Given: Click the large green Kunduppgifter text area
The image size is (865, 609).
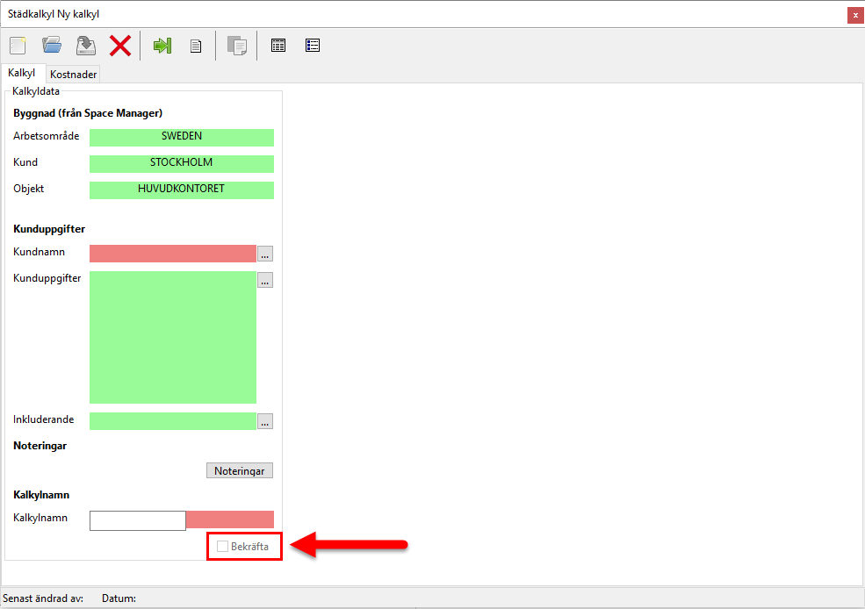Looking at the screenshot, I should [x=172, y=337].
